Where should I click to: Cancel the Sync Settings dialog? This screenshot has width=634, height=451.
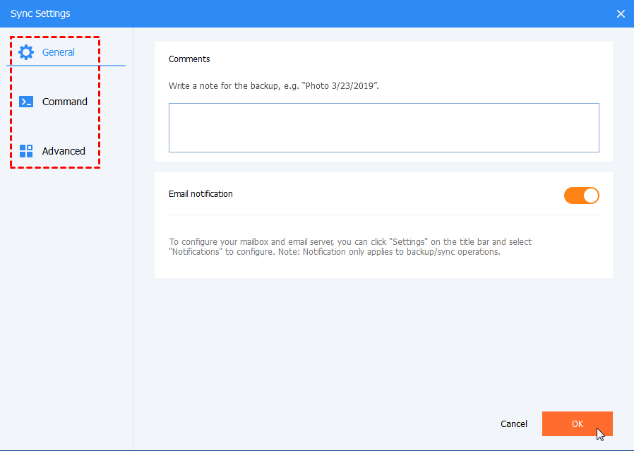pos(513,423)
